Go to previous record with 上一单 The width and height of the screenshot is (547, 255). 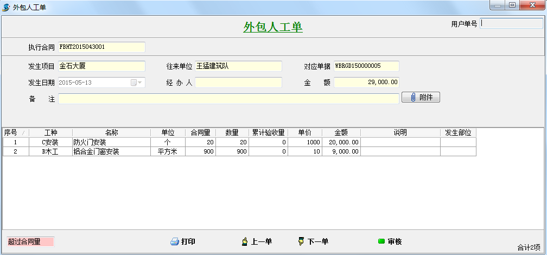pos(257,241)
